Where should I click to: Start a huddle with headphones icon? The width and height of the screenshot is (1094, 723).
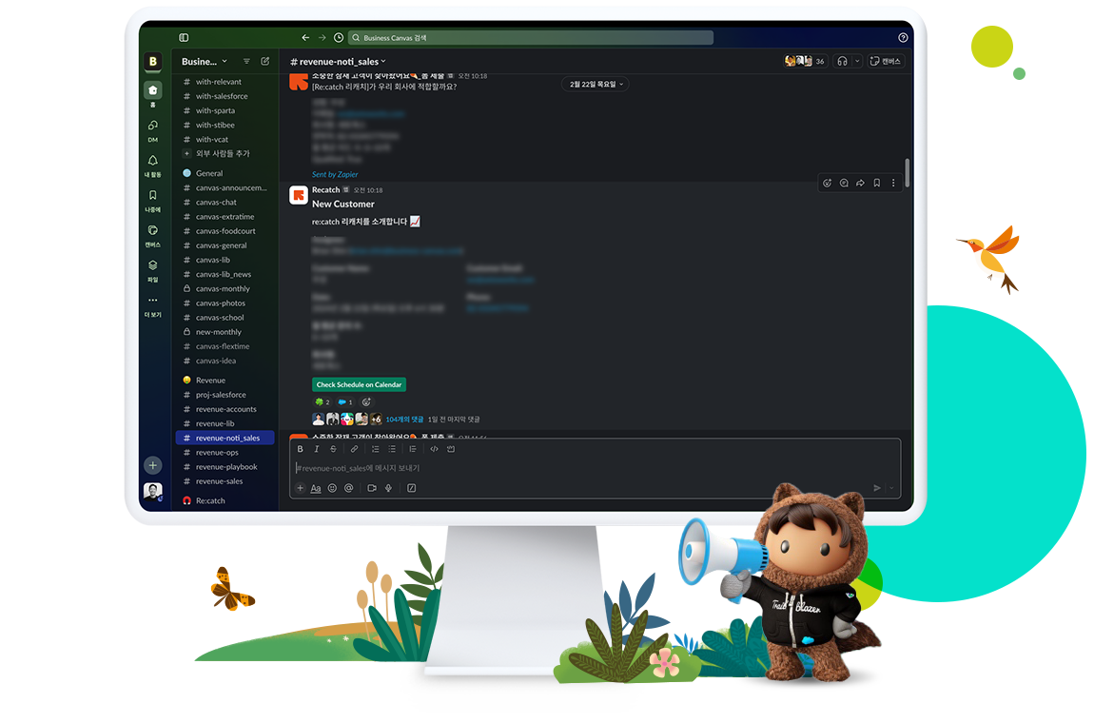[842, 62]
